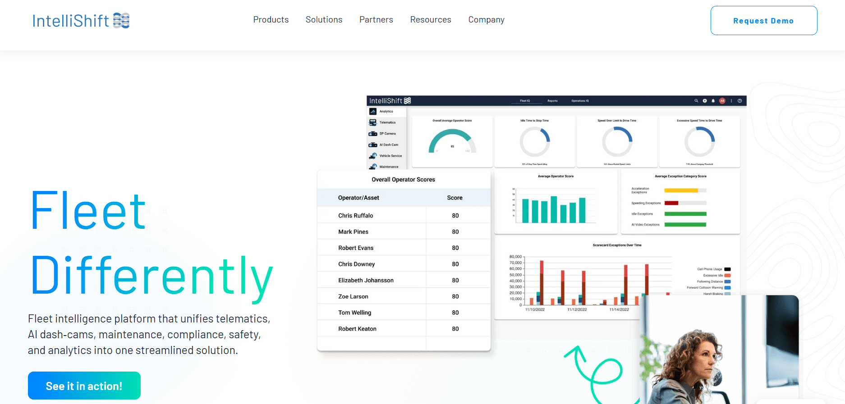
Task: Click the Excessive Speed Time to Drive Time donut
Action: (700, 142)
